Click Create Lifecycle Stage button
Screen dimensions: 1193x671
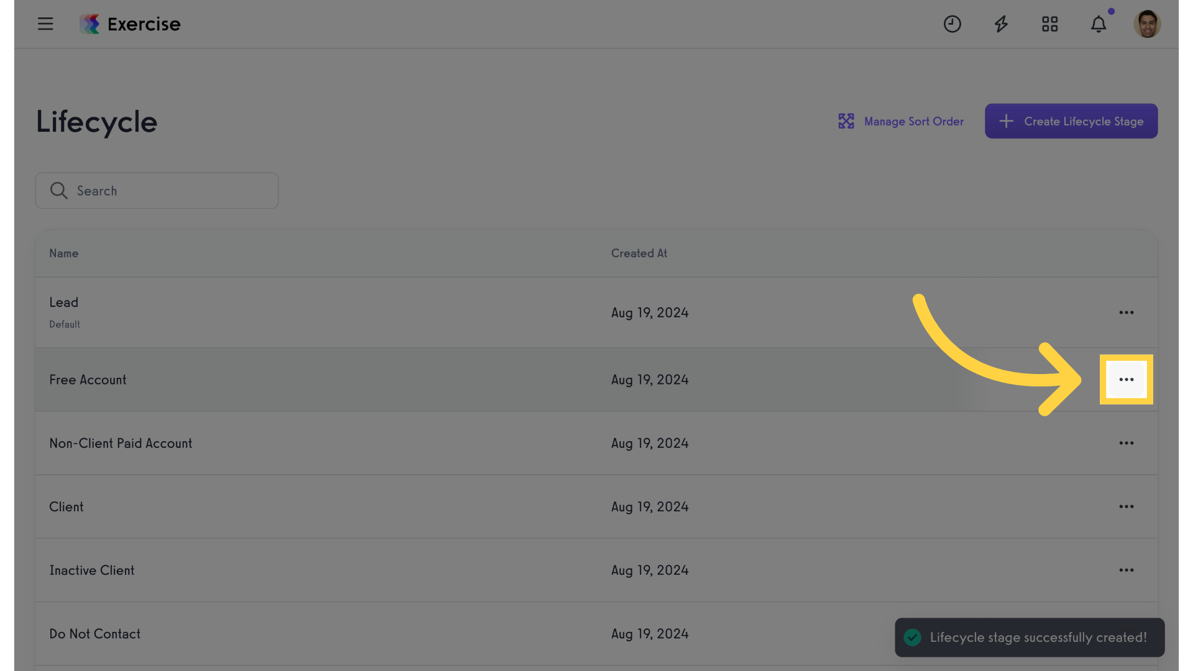click(1071, 121)
